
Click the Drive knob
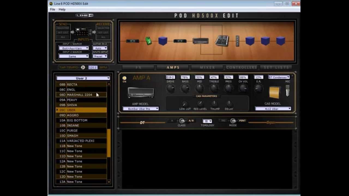(x=170, y=88)
